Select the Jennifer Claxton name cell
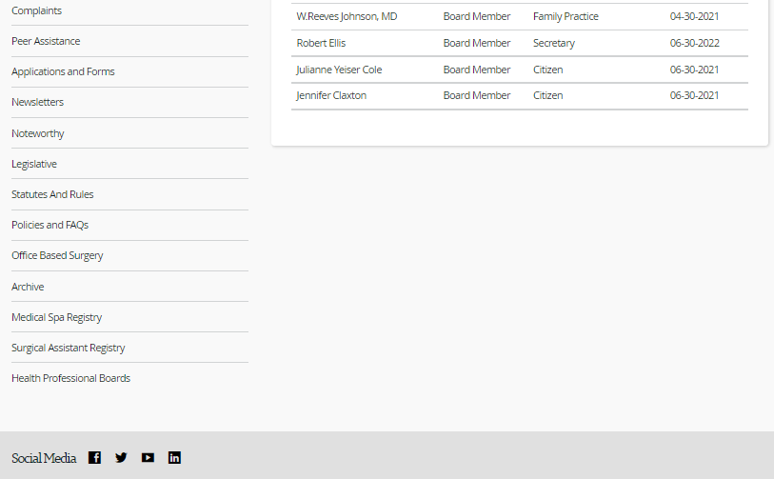 [331, 95]
